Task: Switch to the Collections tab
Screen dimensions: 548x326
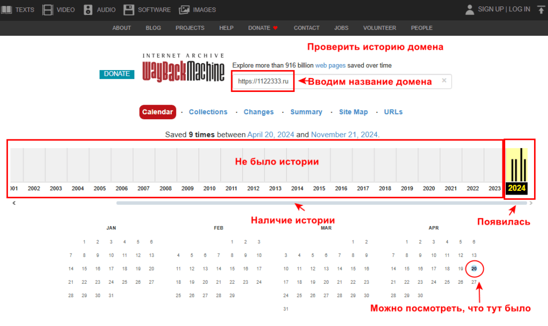Action: coord(208,112)
